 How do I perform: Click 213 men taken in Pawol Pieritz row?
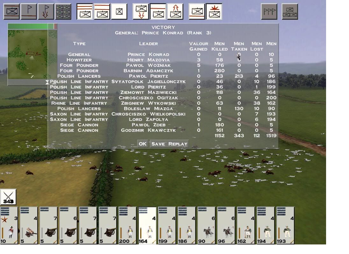(239, 76)
